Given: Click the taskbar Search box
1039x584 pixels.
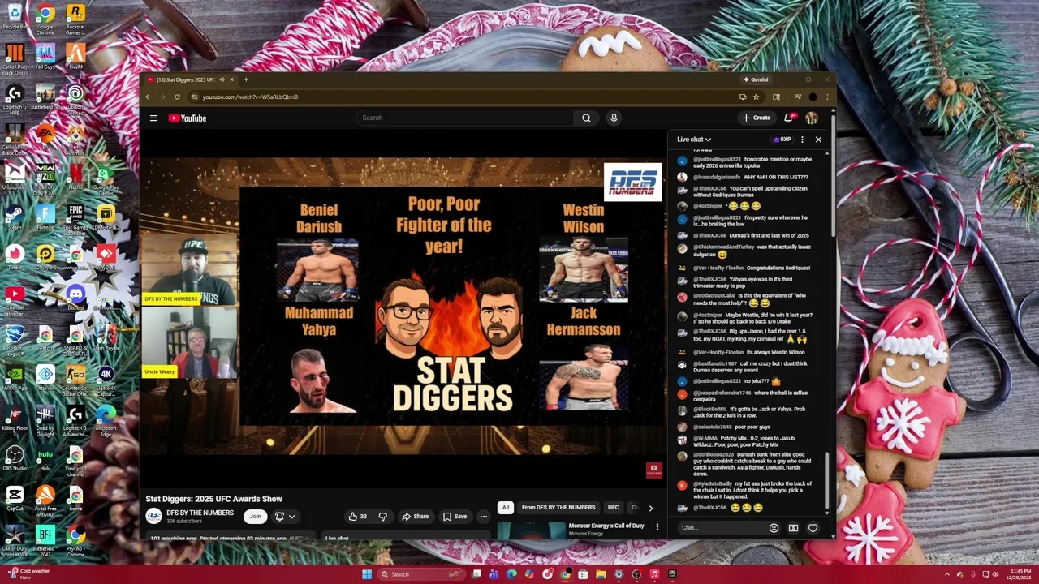Looking at the screenshot, I should point(422,574).
